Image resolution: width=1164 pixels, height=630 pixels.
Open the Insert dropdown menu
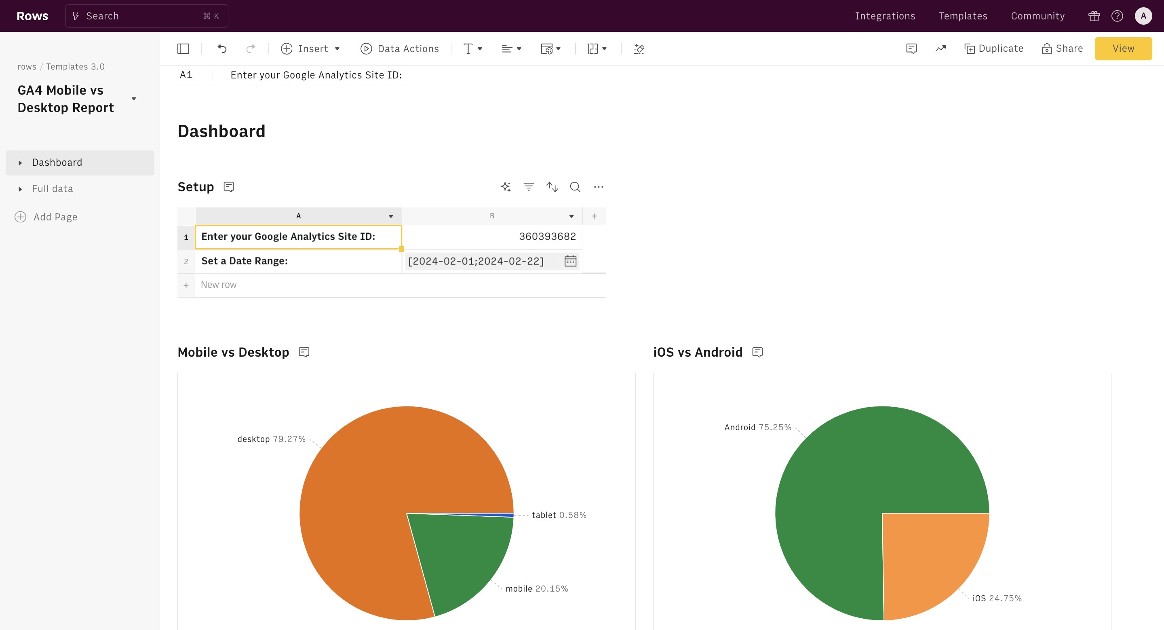[310, 49]
